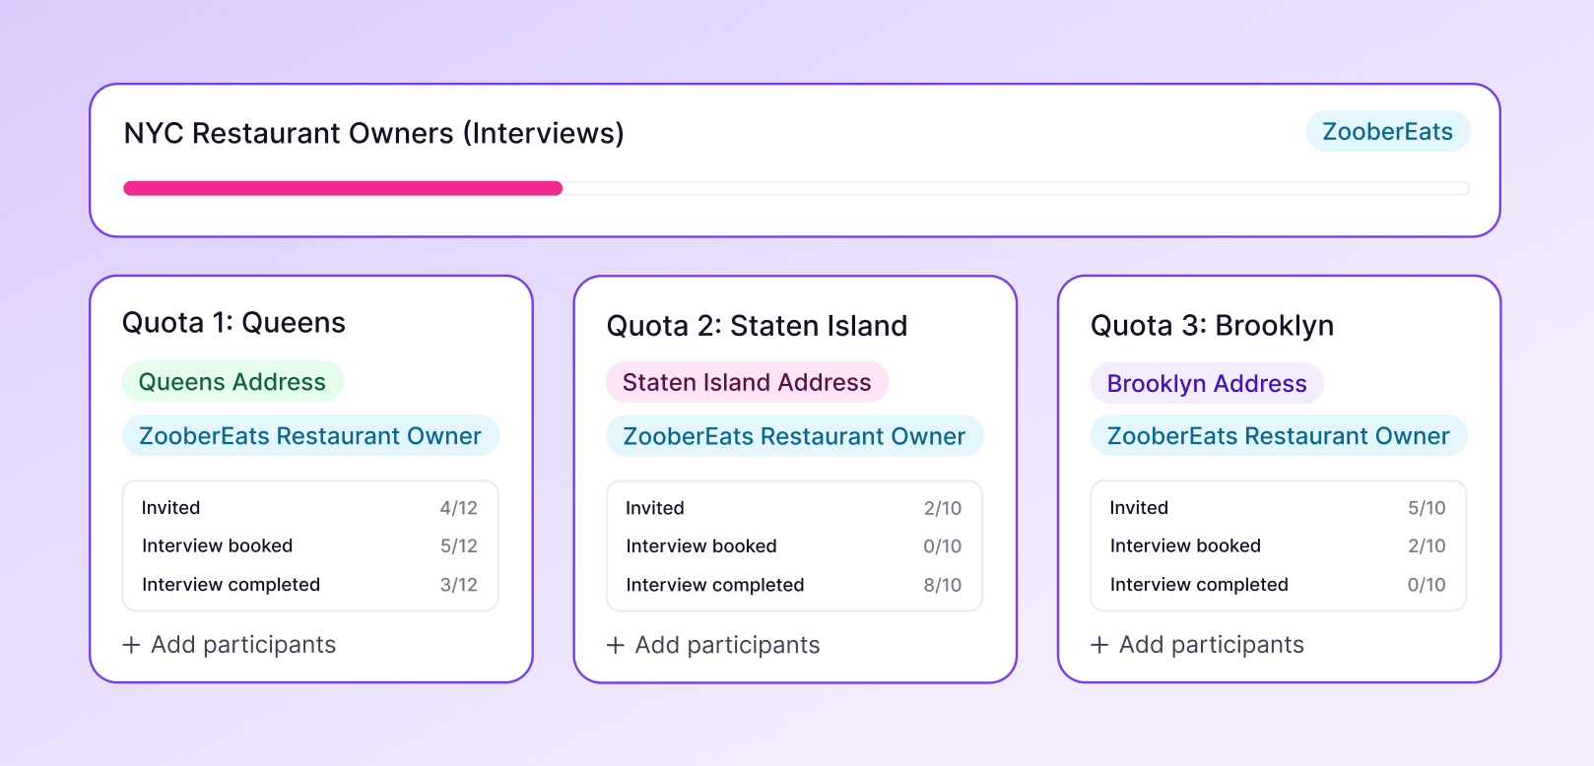Click the Queens Interview completed count 3/12
This screenshot has width=1594, height=766.
459,585
